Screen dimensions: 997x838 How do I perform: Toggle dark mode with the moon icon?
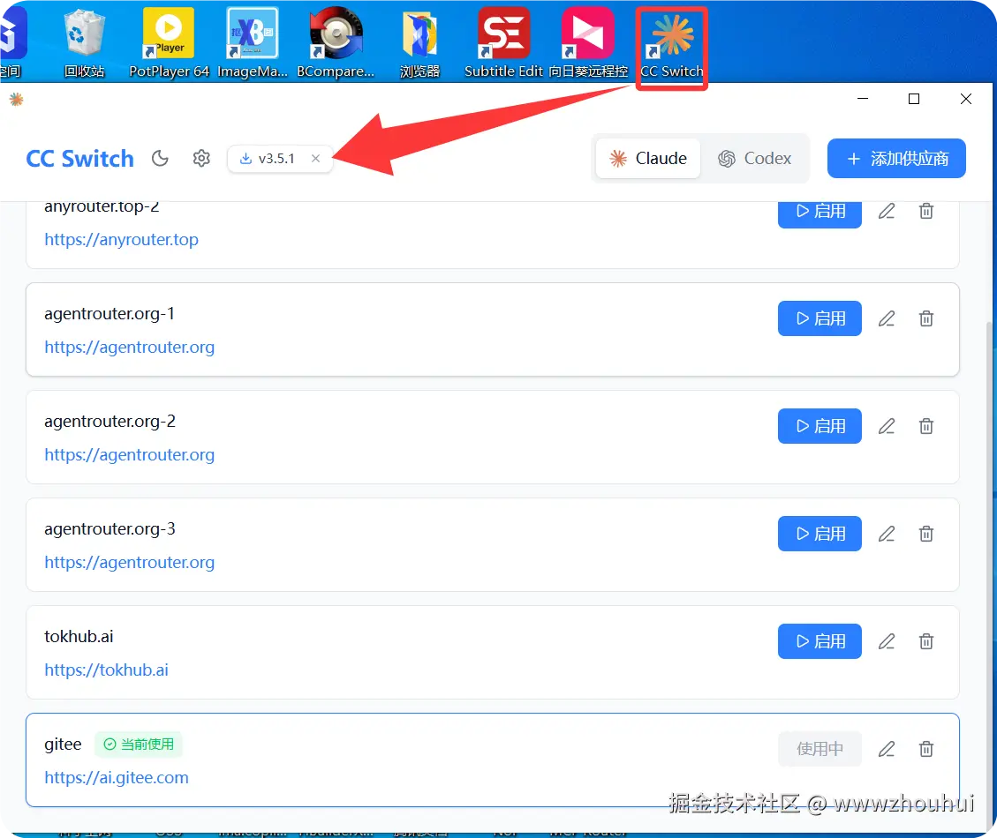coord(160,158)
